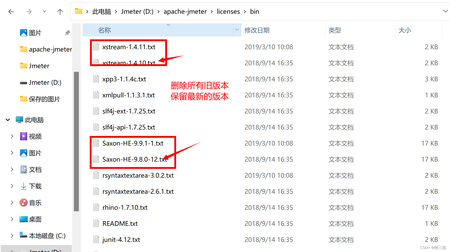Select file slf4j-ext-1.7.25.txt

(x=129, y=111)
